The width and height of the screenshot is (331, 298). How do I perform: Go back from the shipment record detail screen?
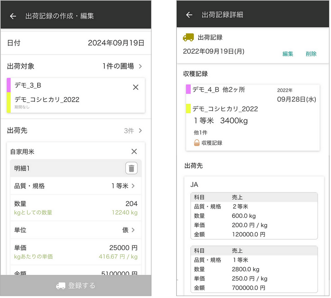[x=189, y=15]
